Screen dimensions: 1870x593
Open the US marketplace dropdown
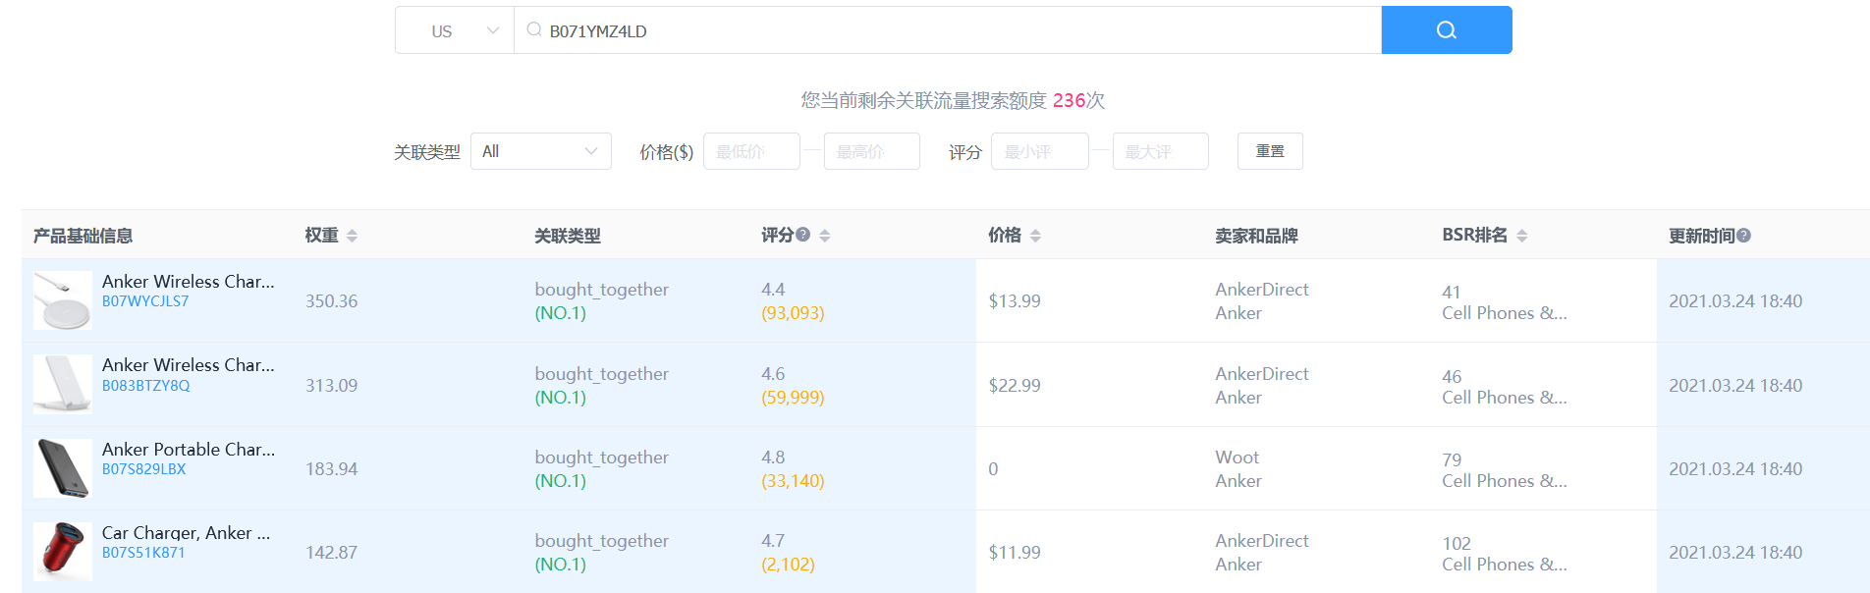point(455,29)
